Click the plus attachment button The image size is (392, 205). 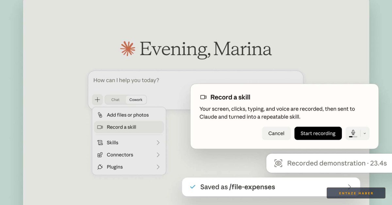97,100
